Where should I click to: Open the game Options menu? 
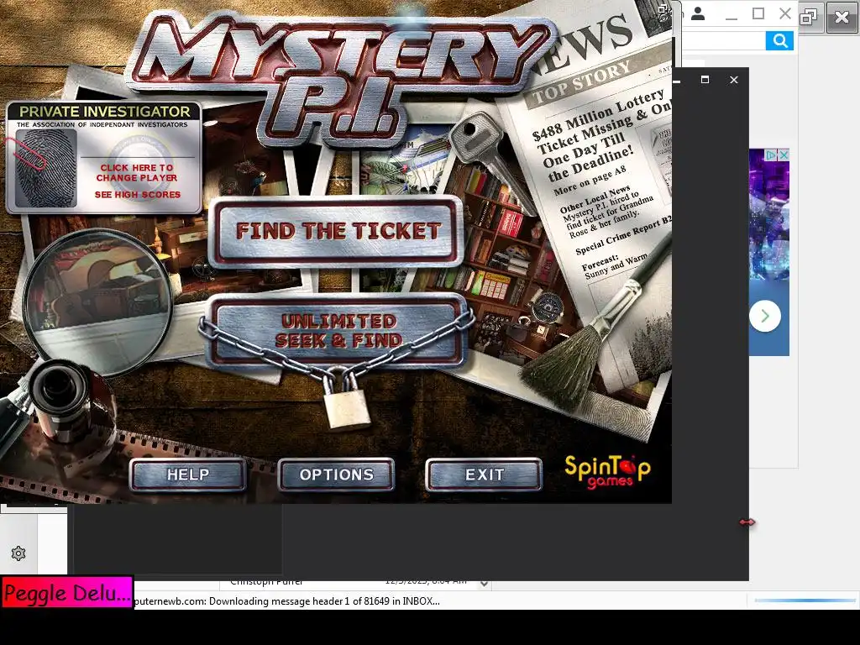(x=336, y=475)
